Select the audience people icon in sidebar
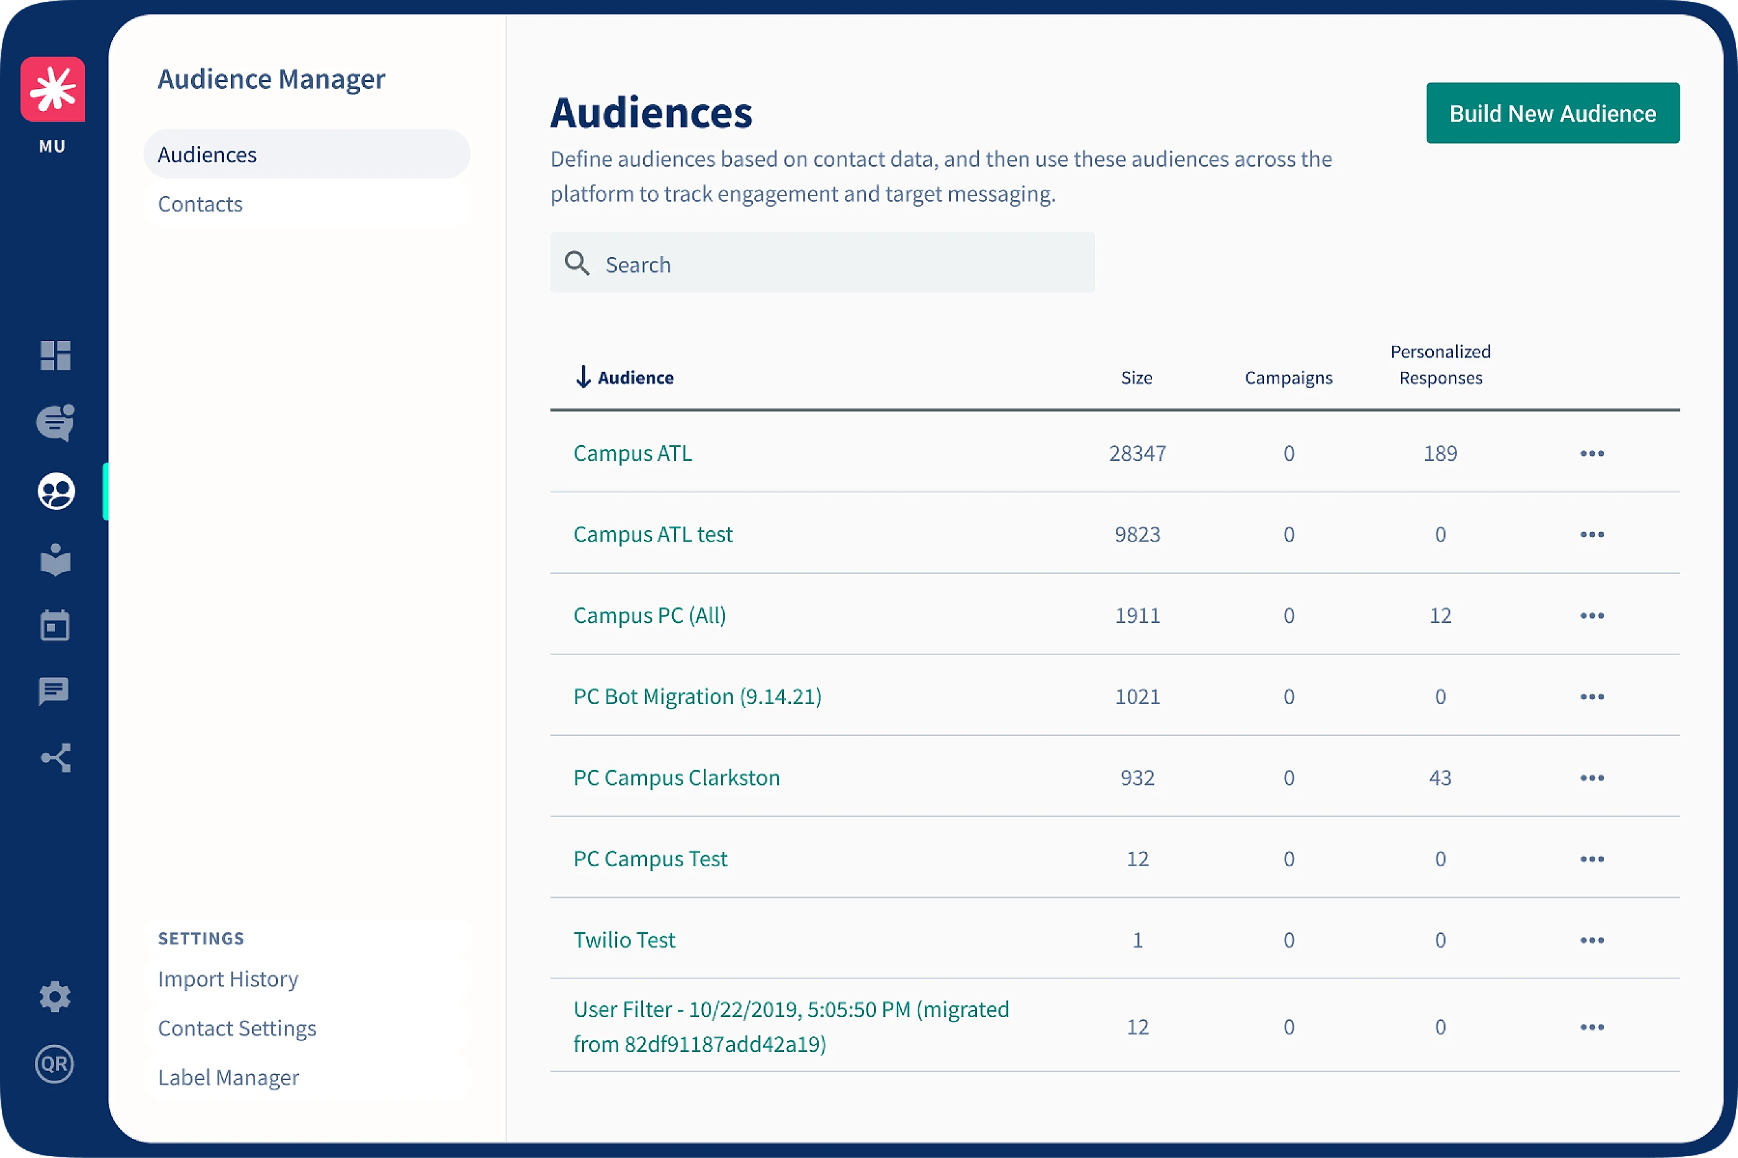Image resolution: width=1738 pixels, height=1158 pixels. 56,491
